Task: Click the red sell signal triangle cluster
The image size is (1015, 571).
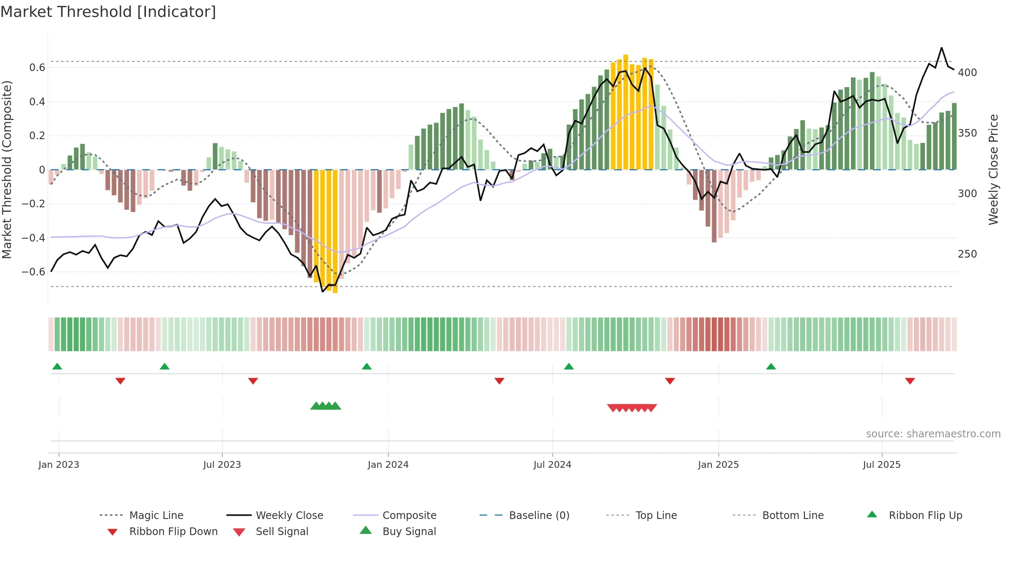Action: 632,408
